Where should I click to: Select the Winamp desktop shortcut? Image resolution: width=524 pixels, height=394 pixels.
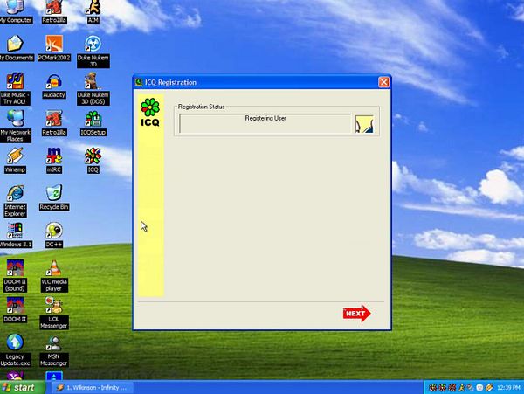pyautogui.click(x=15, y=161)
